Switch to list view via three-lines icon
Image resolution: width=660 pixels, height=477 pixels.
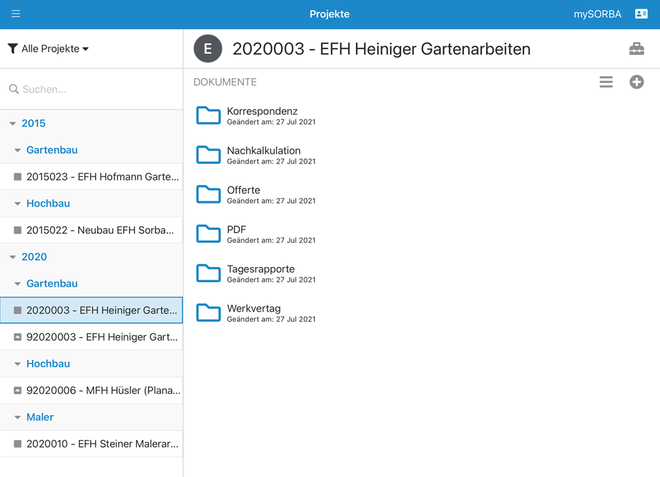pos(606,82)
